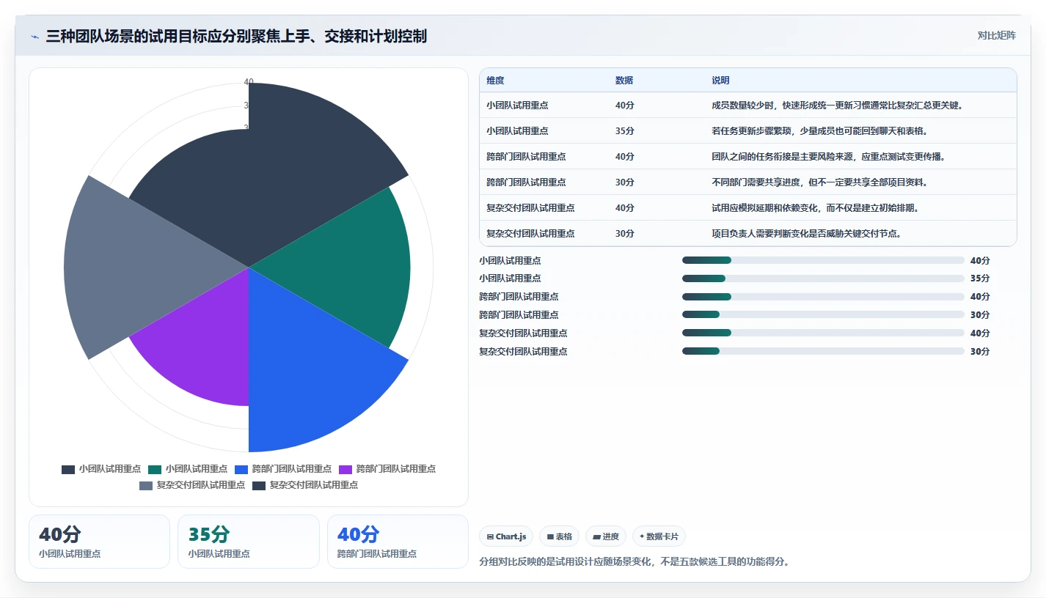Select description 项目负责人需要判断变化是否威胁关键交付节点。

(805, 234)
